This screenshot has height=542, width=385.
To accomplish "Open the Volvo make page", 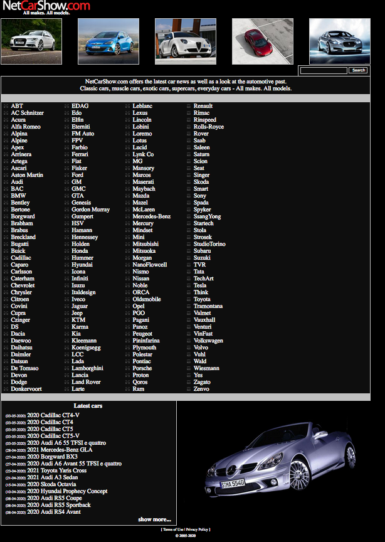I will 201,348.
